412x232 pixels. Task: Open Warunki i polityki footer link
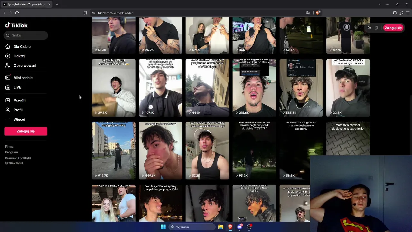[18, 158]
